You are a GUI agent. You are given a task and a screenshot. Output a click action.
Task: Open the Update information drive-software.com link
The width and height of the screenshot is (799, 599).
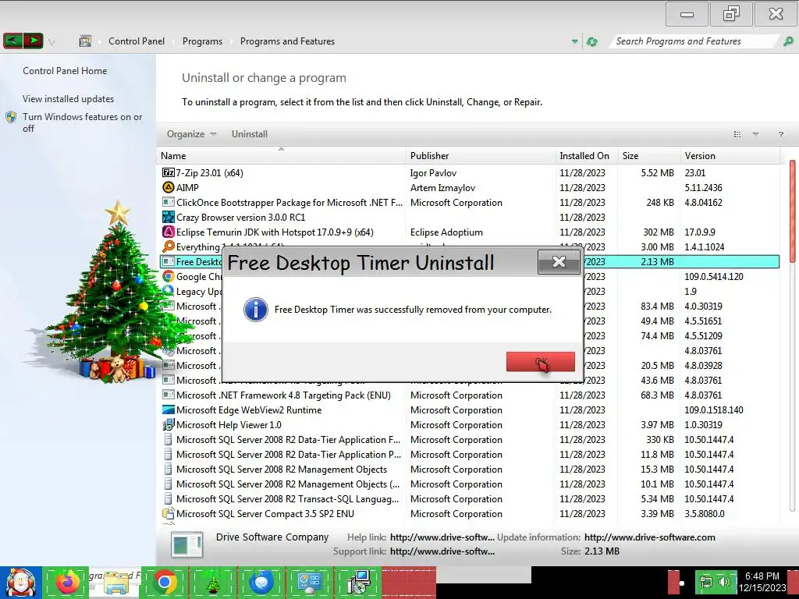[650, 537]
